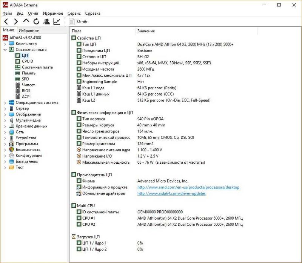The image size is (302, 263).
Task: Click the AIDA64 v5.92.4300 root icon
Action: pos(5,38)
